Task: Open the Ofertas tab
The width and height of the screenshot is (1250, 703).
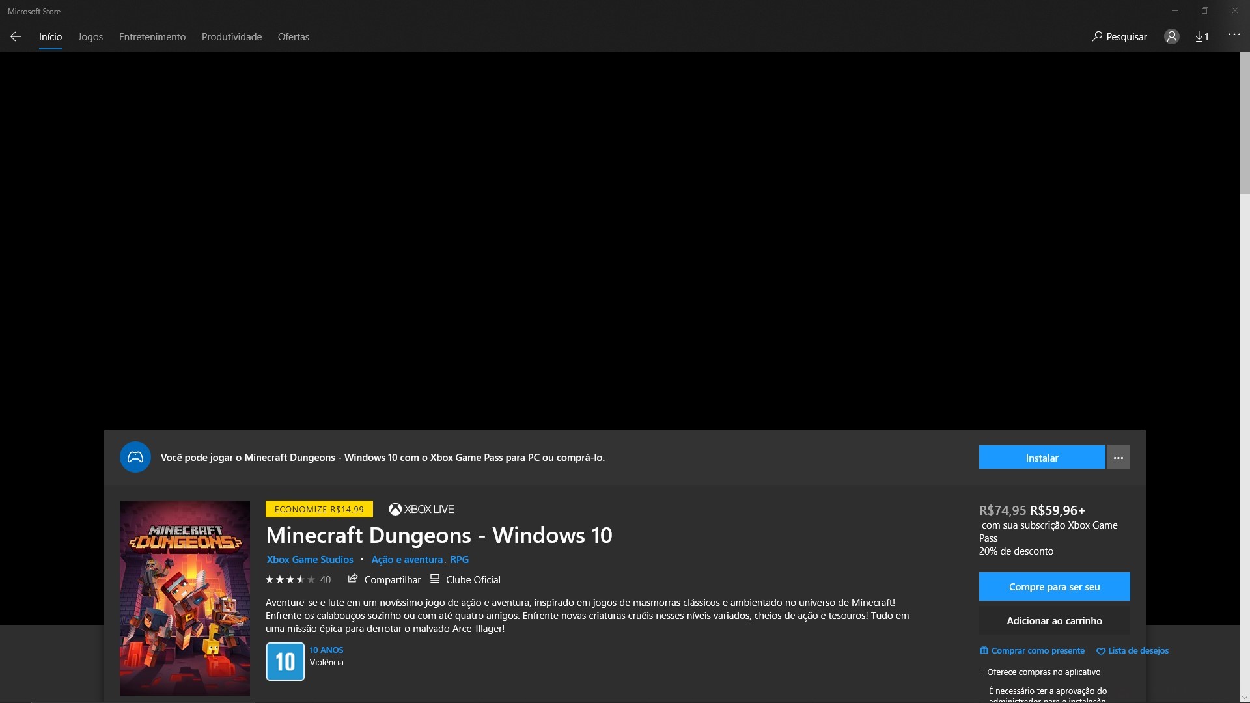Action: [x=294, y=37]
